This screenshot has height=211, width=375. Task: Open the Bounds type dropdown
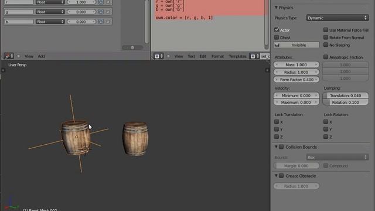[x=337, y=157]
